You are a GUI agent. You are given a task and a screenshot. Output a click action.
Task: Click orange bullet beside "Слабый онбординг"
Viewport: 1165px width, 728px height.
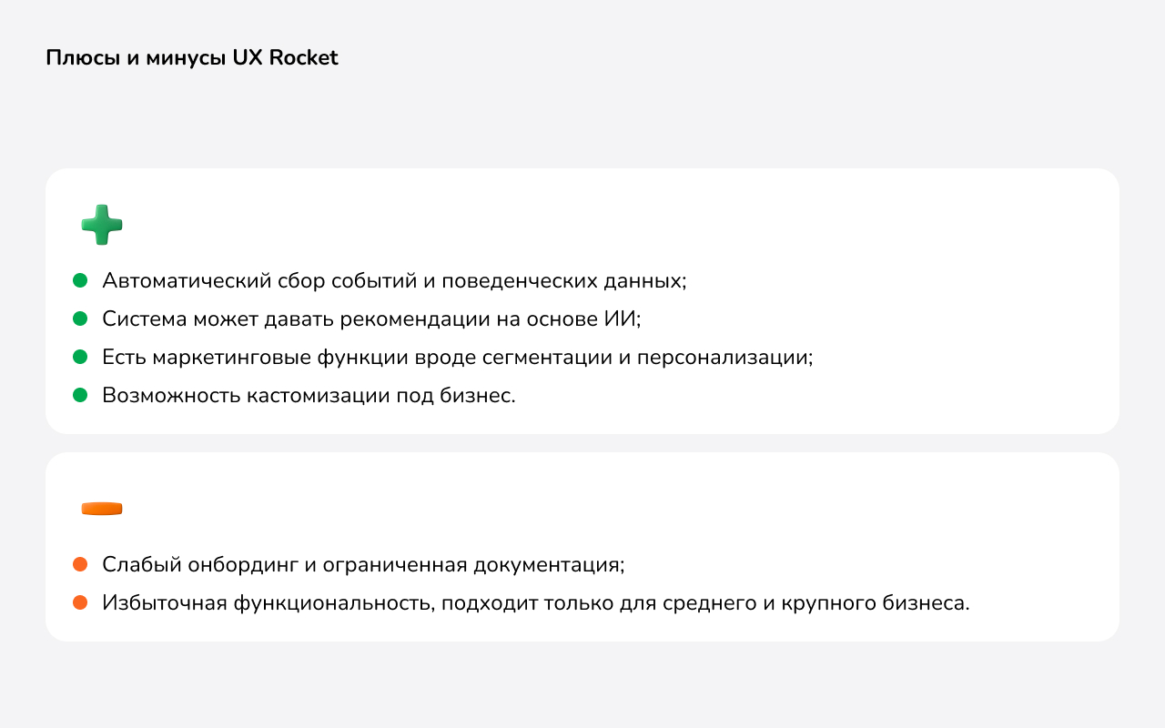click(x=80, y=564)
